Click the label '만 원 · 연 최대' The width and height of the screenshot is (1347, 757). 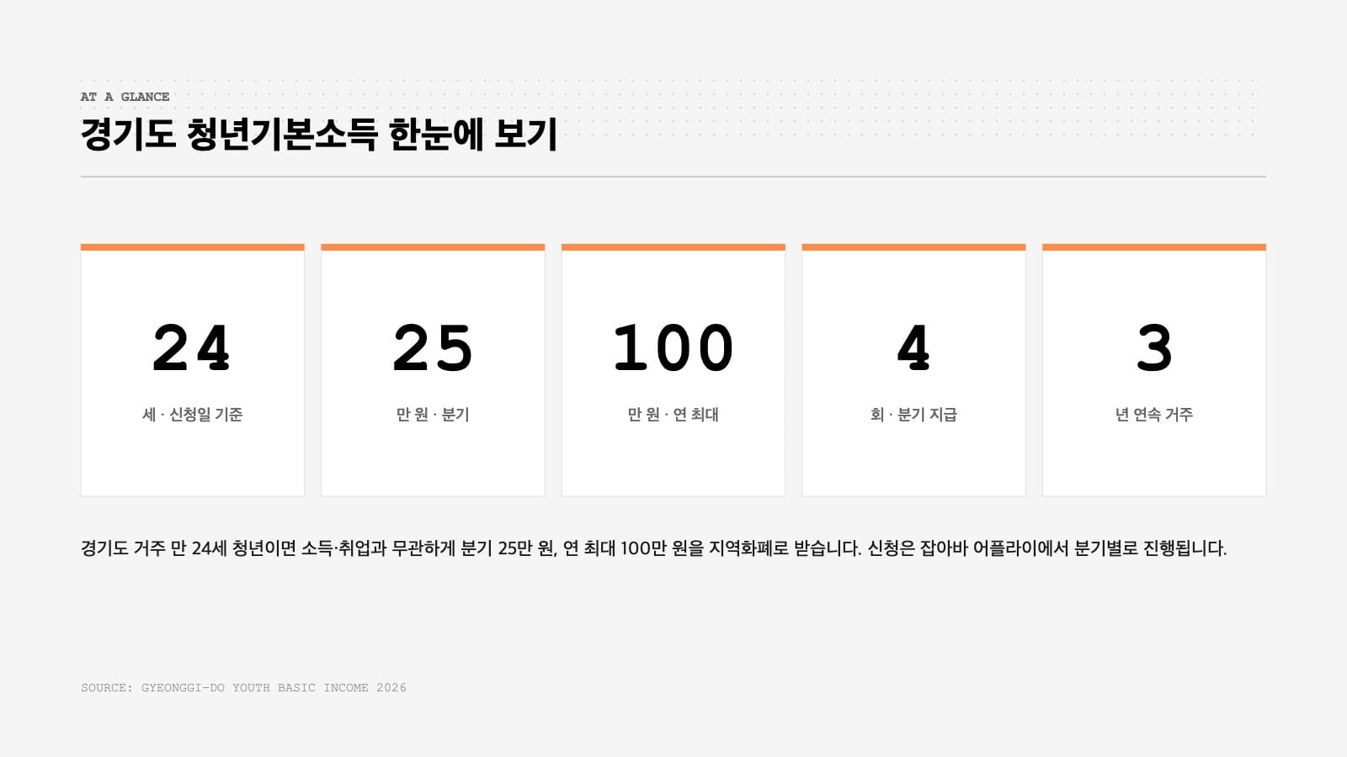tap(673, 415)
